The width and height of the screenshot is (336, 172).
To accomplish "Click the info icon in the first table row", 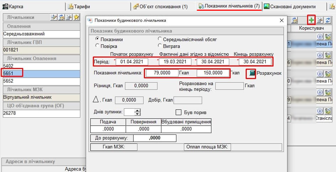I will (320, 36).
